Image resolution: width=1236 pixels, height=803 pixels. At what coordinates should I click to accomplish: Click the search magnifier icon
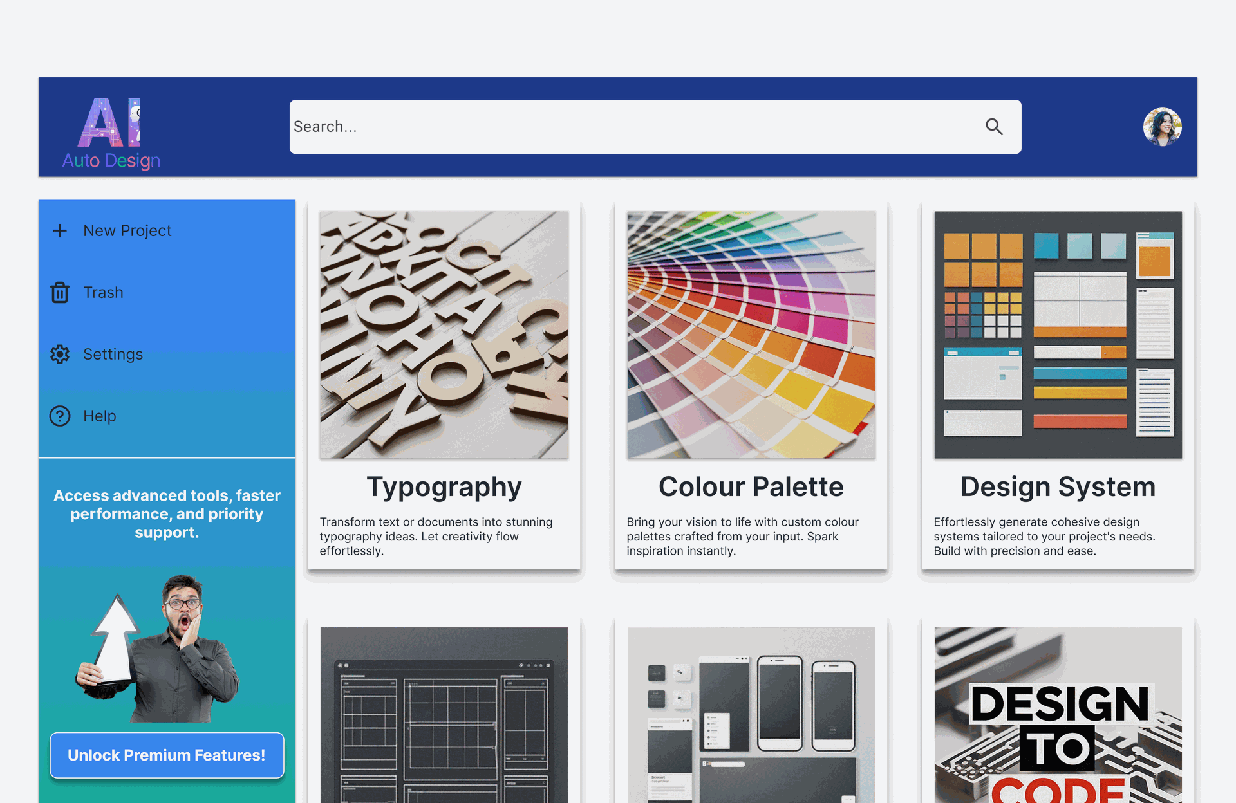(994, 127)
